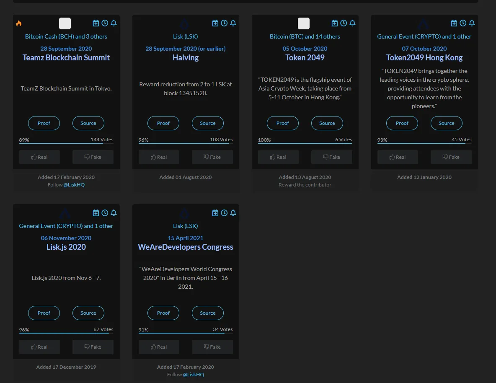Click the 91% vote progress bar on WeAreDevelopers card
The height and width of the screenshot is (383, 496).
185,333
